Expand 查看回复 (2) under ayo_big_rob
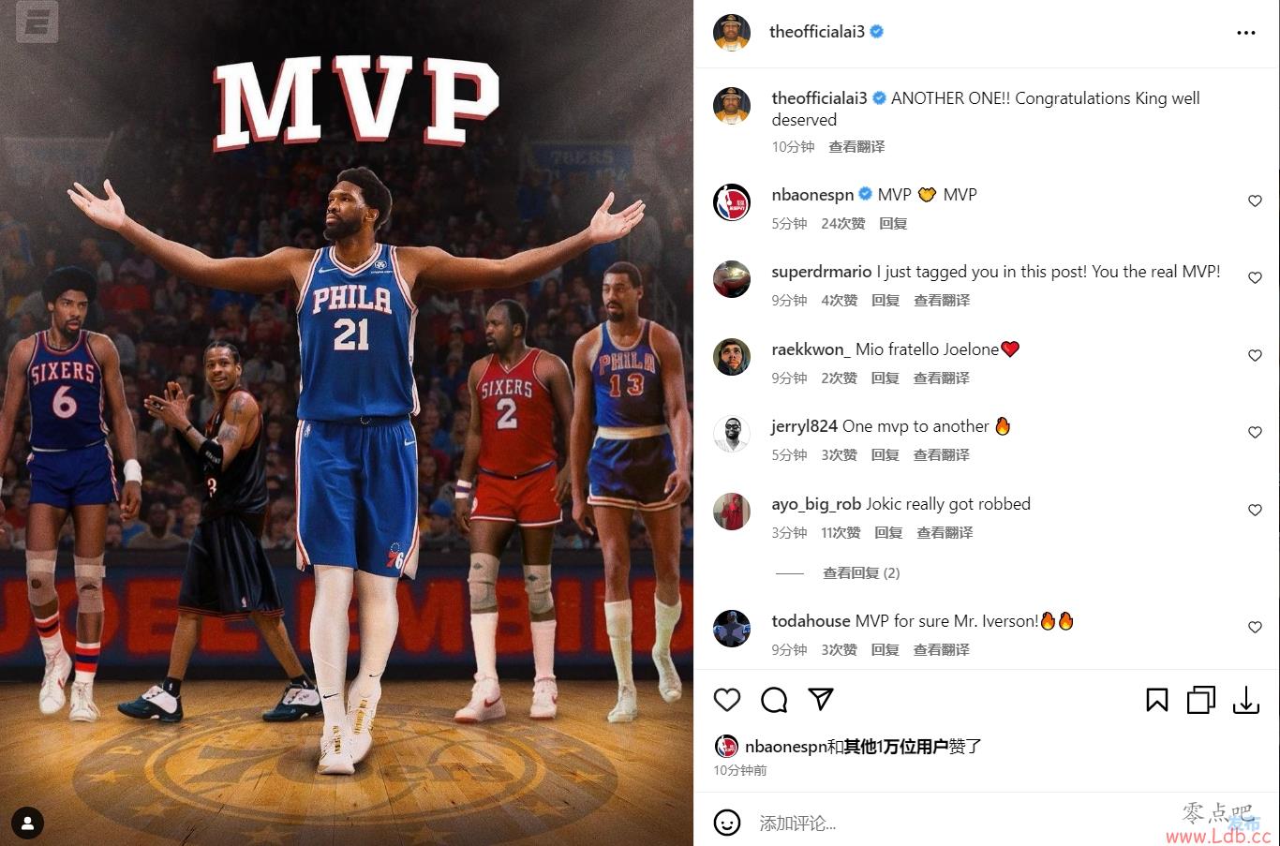Screen dimensions: 1280x846 [861, 572]
